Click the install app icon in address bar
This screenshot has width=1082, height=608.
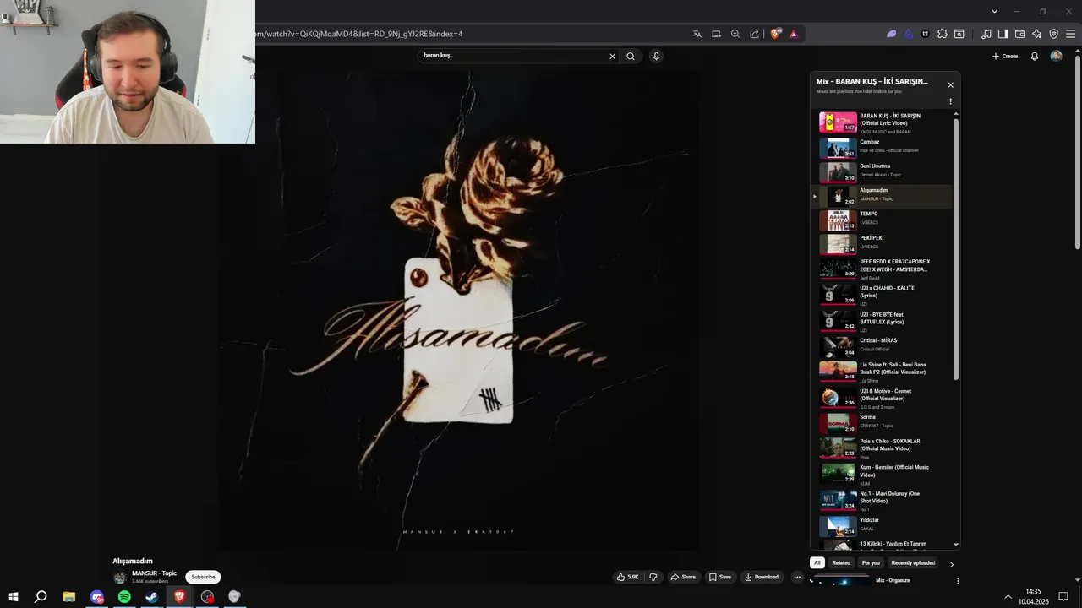click(x=716, y=34)
